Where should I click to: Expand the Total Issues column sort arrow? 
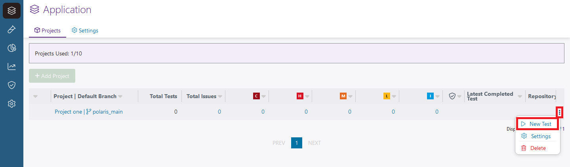tap(220, 96)
